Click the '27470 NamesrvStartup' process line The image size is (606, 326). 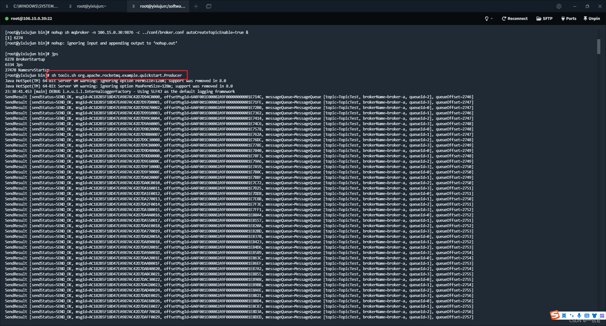pyautogui.click(x=27, y=70)
